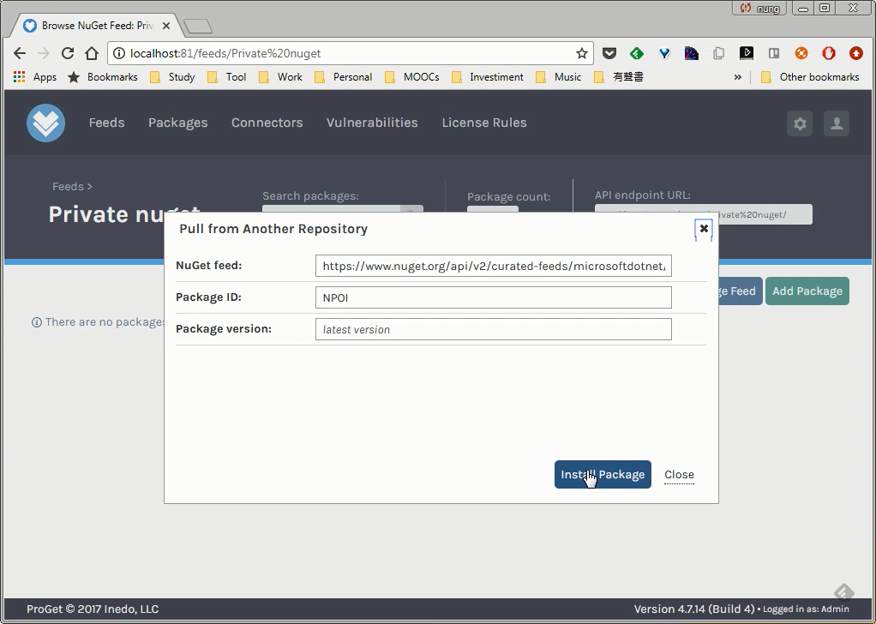Go to the Vulnerabilities menu
This screenshot has width=876, height=624.
tap(372, 123)
